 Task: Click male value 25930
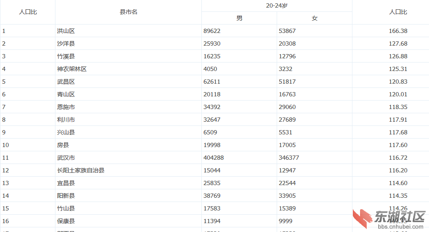pyautogui.click(x=212, y=44)
